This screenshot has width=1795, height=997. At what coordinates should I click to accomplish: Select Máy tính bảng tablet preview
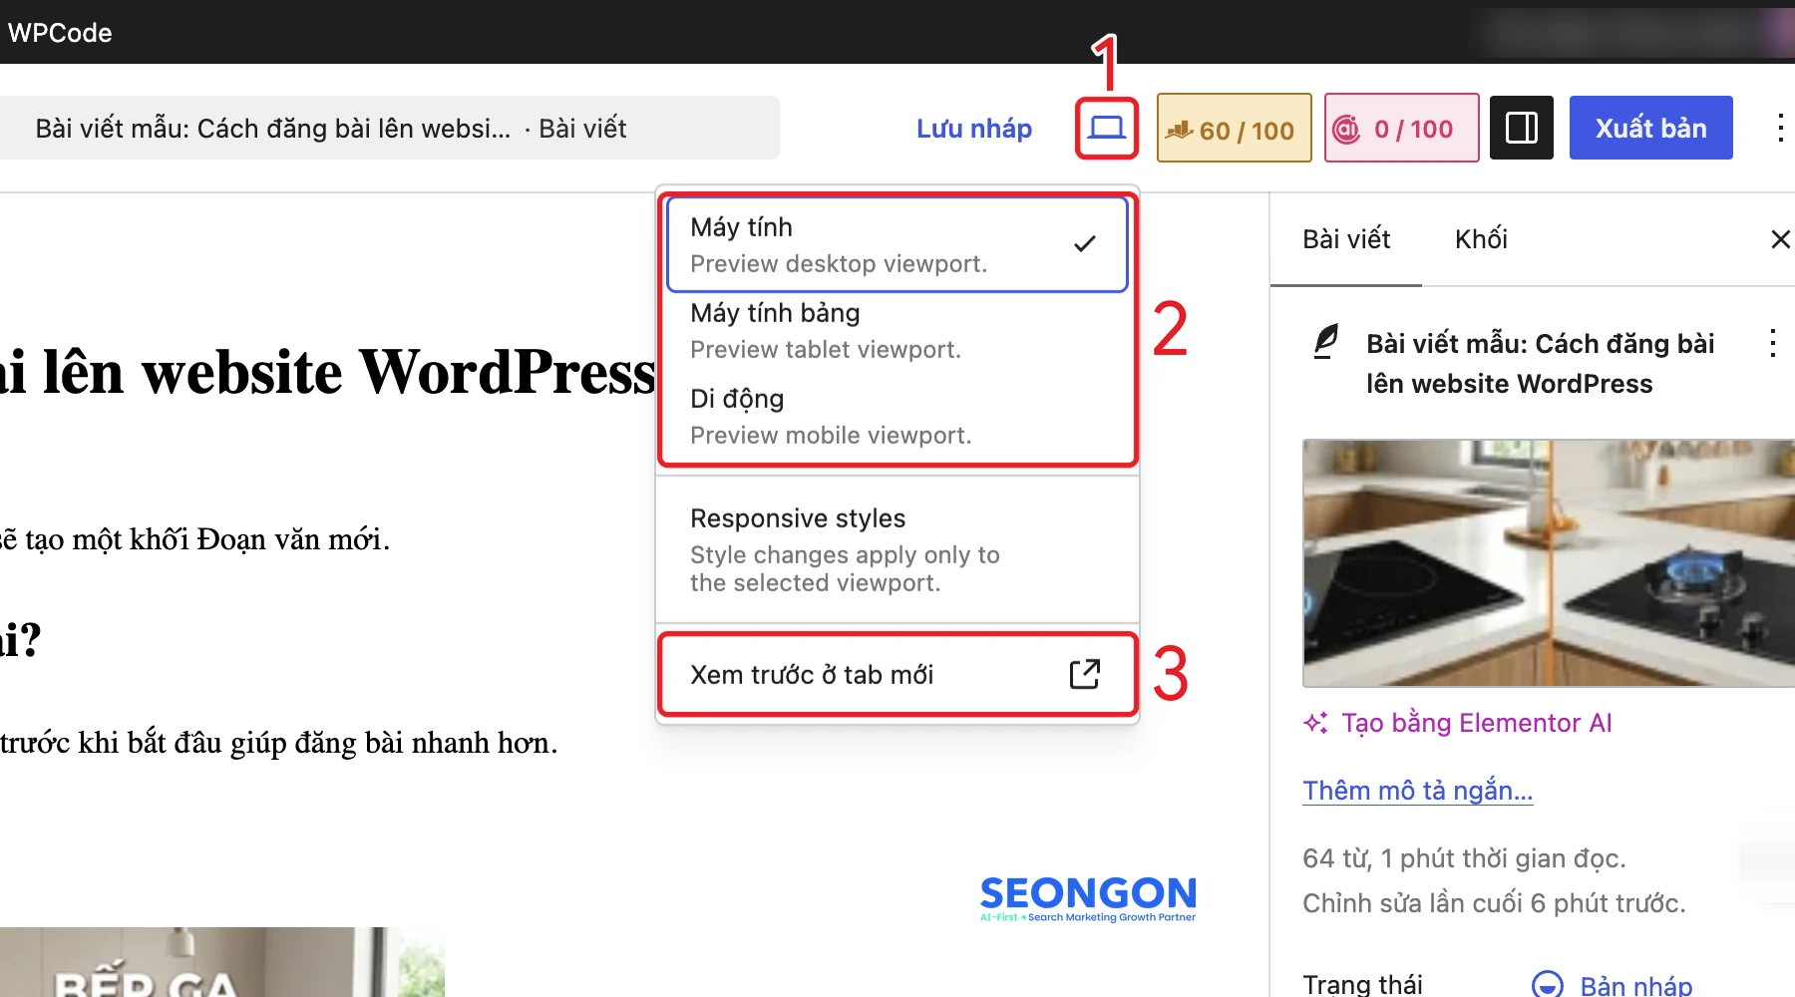[x=897, y=330]
